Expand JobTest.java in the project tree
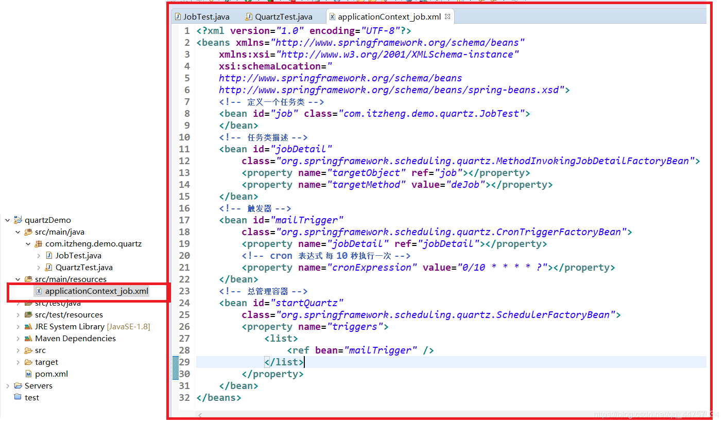 pyautogui.click(x=39, y=256)
